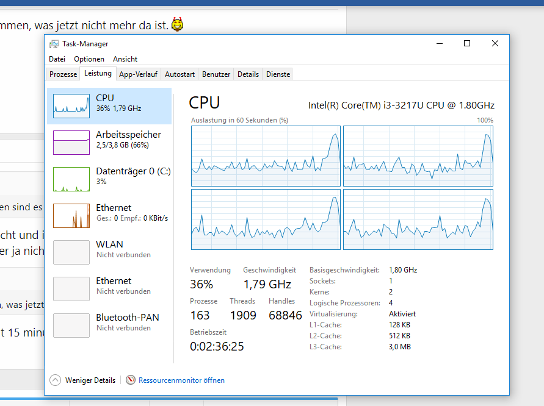The height and width of the screenshot is (406, 544).
Task: Click the 163 Prozesse count
Action: (x=200, y=316)
